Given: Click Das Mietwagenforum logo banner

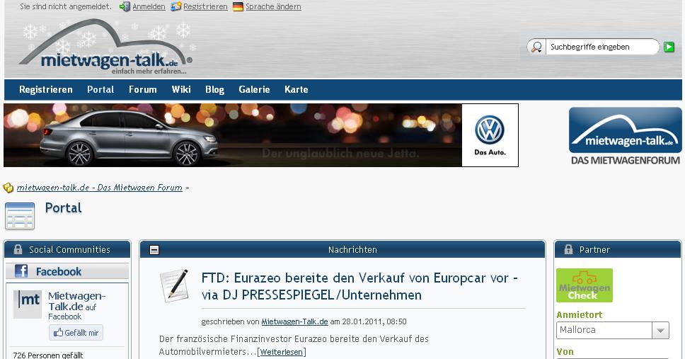Looking at the screenshot, I should [625, 136].
